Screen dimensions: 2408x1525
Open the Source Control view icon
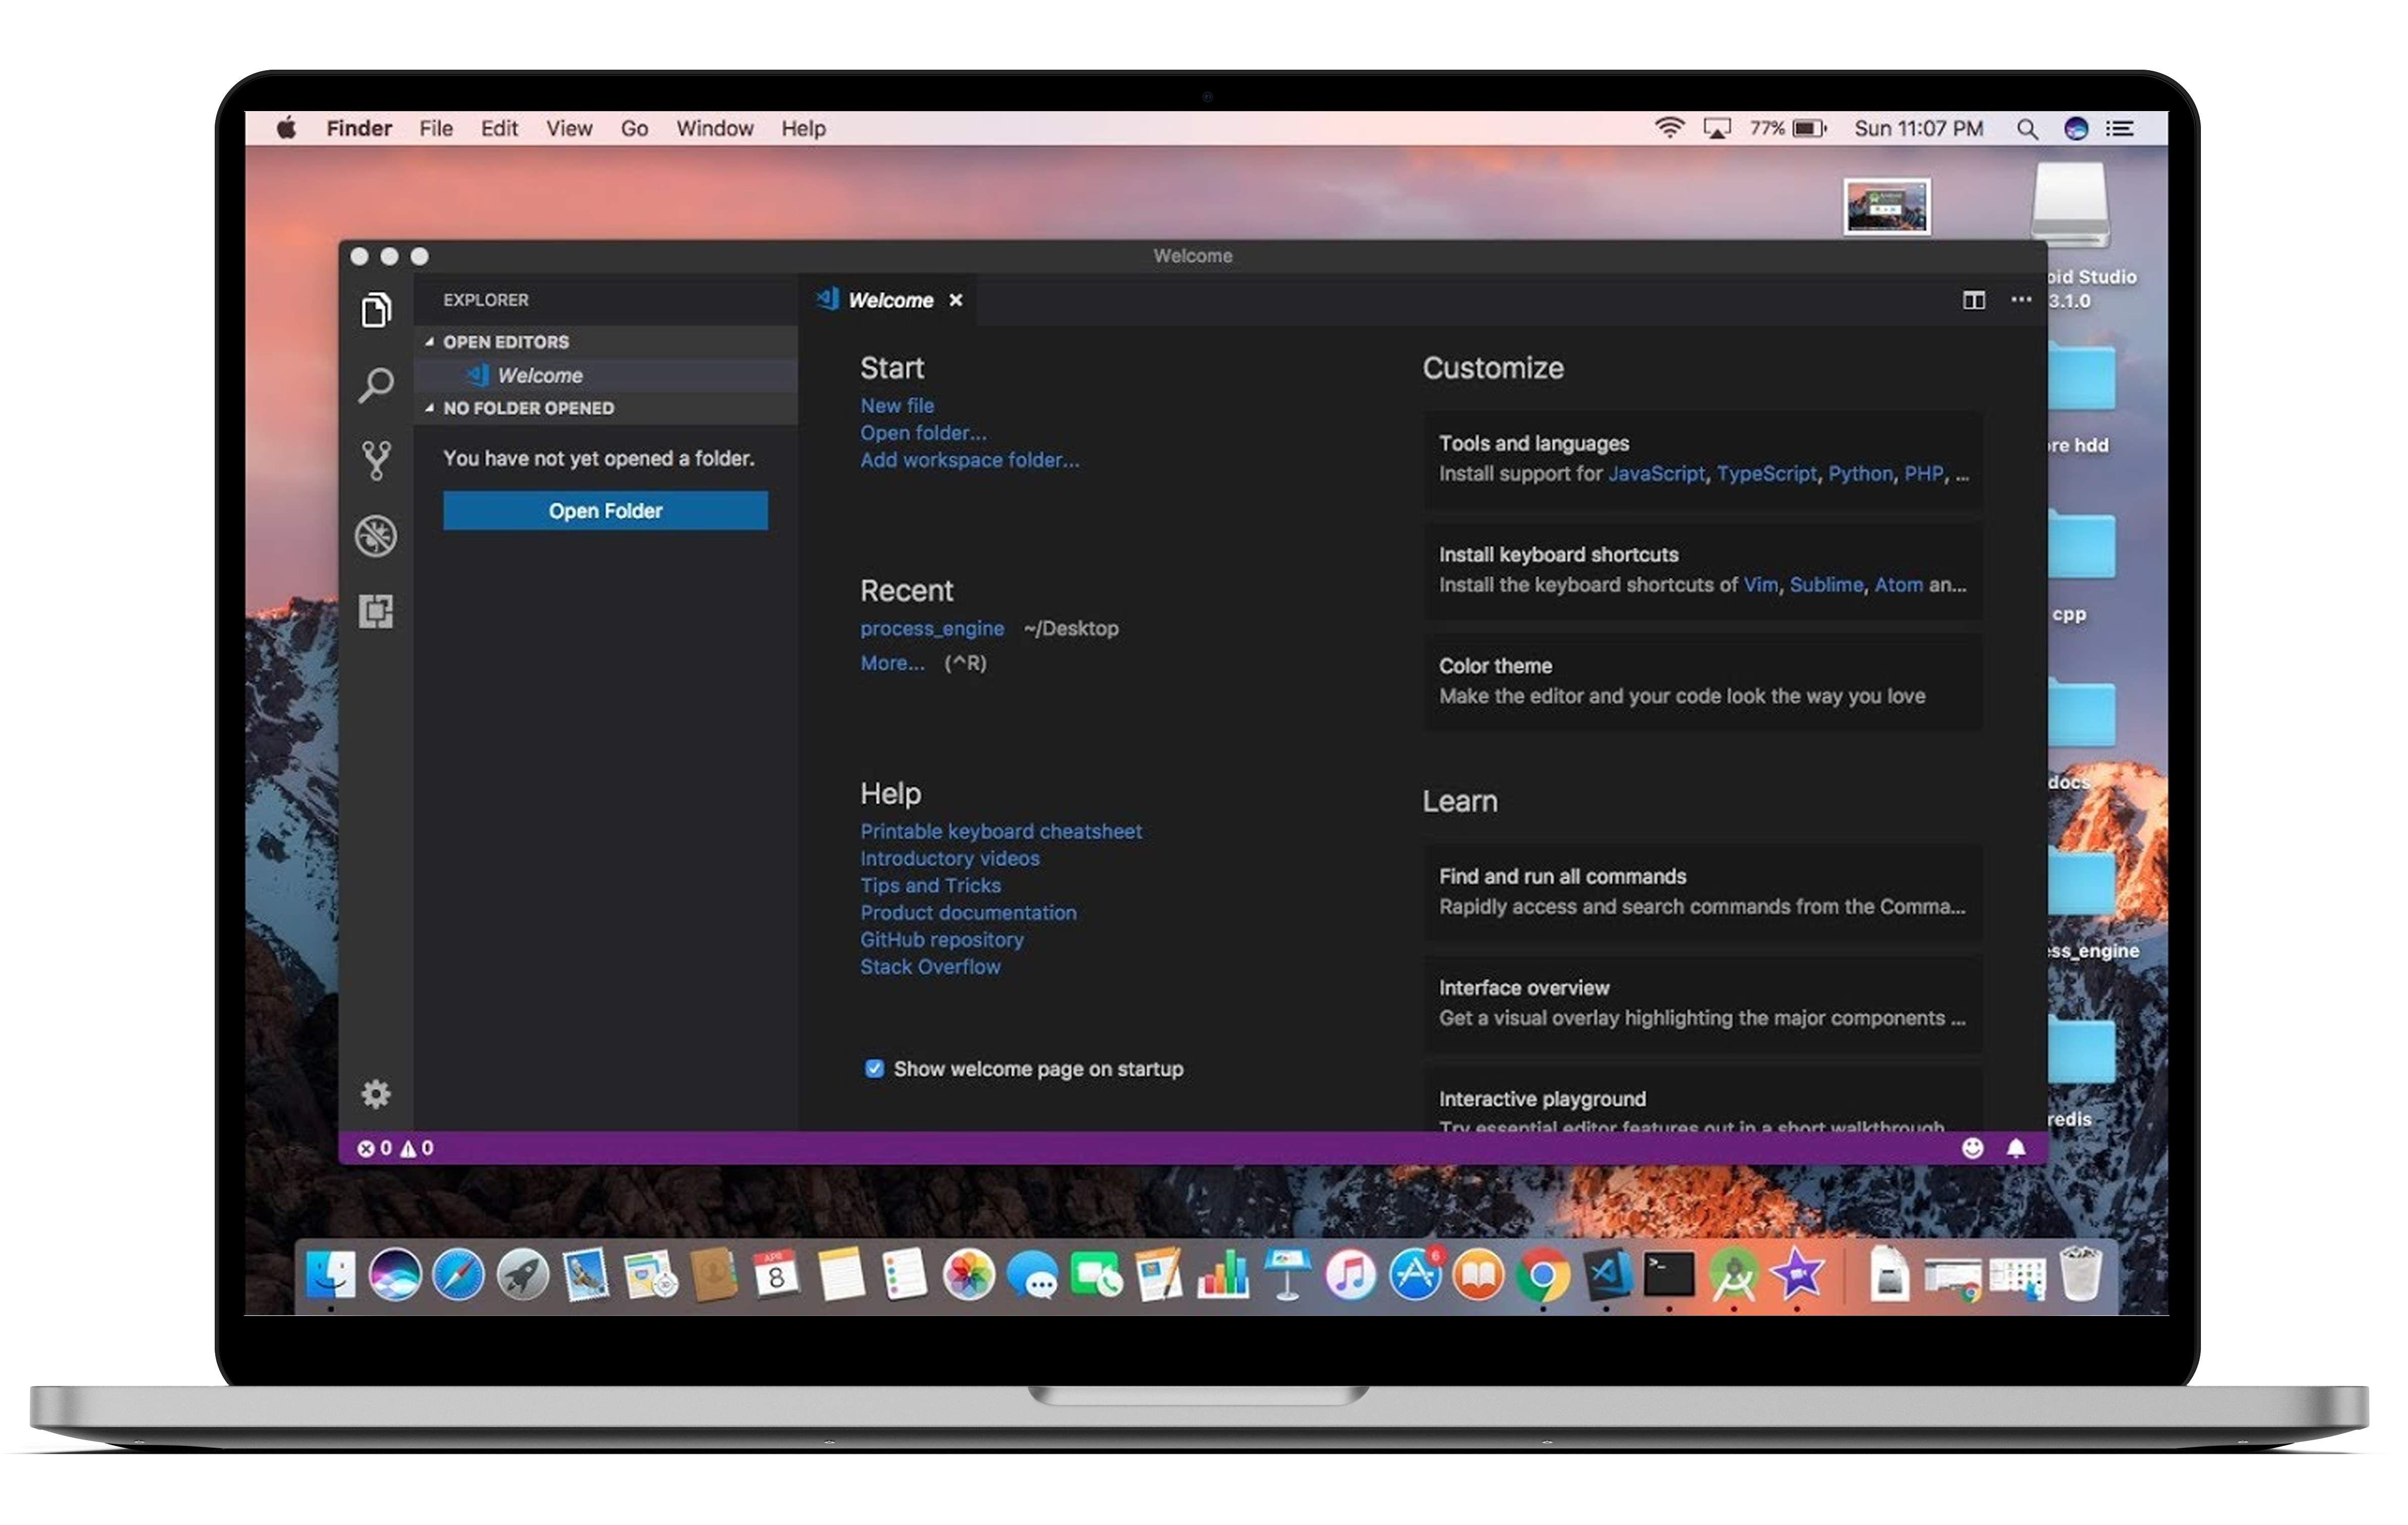click(x=376, y=461)
